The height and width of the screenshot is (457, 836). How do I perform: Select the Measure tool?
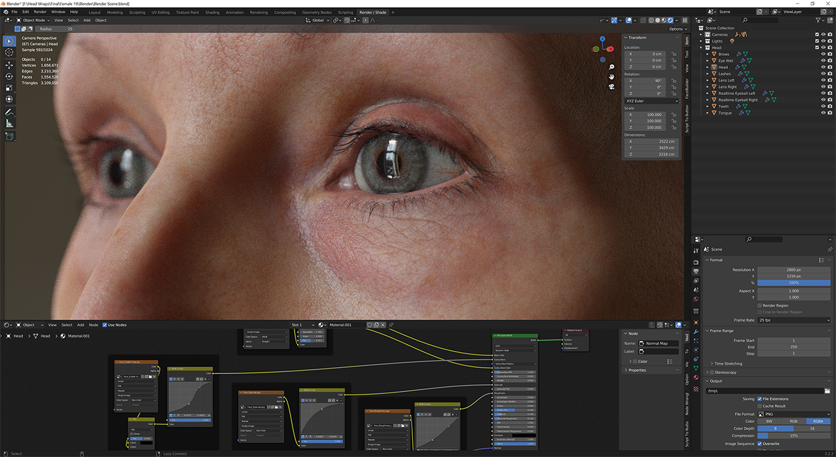[x=9, y=123]
